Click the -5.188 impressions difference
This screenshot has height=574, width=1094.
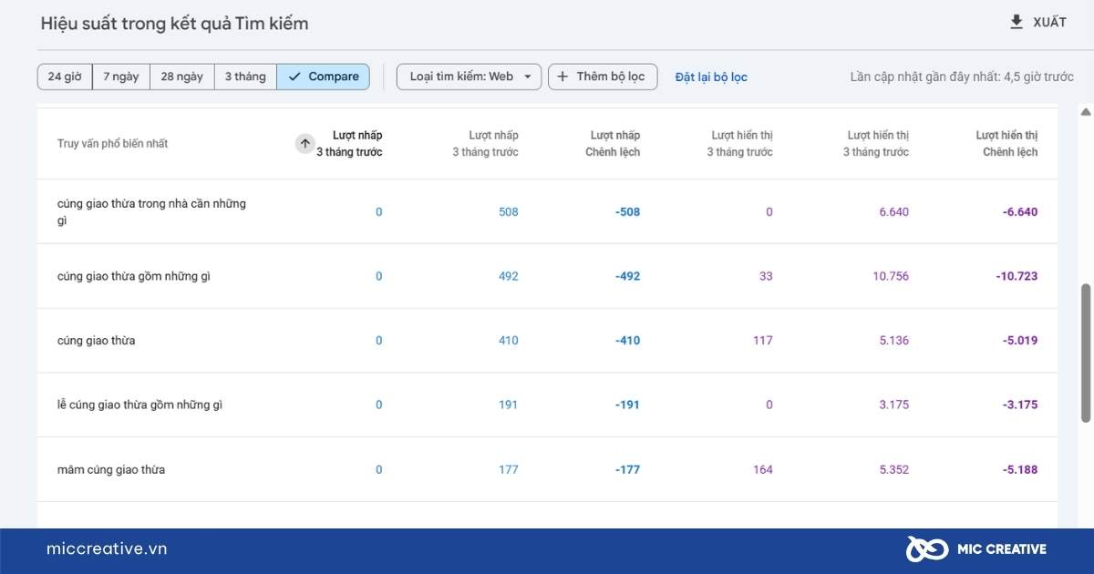1020,469
